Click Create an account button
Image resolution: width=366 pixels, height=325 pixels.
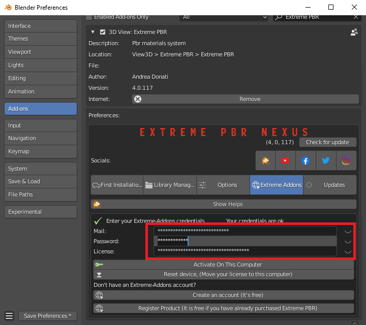[x=224, y=295]
